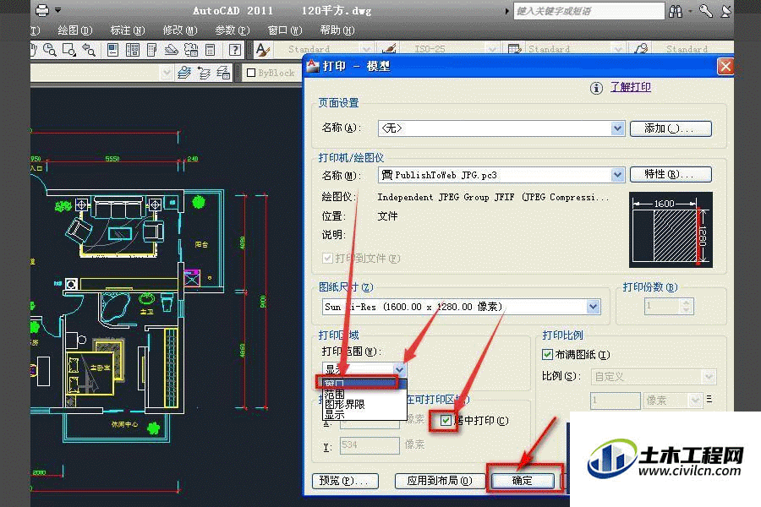Open the QuickCalc calculator icon
Viewport: 761px width, 507px height.
(x=211, y=50)
